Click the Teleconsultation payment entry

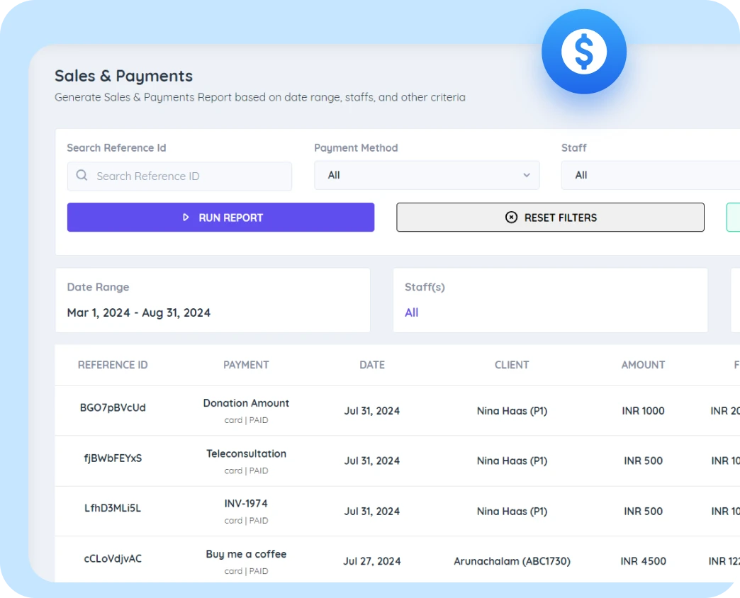coord(246,453)
